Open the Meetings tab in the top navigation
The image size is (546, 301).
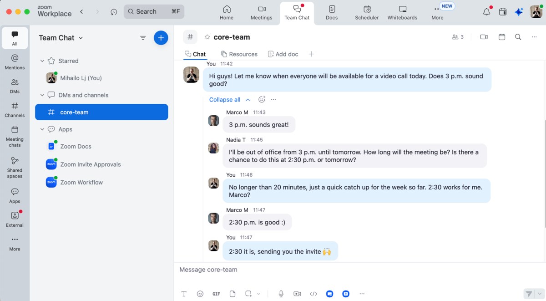pyautogui.click(x=261, y=13)
